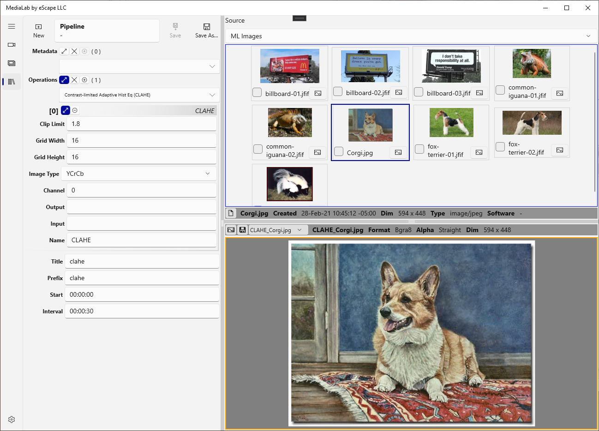Click the Clip Limit field
Image resolution: width=599 pixels, height=431 pixels.
click(x=142, y=124)
